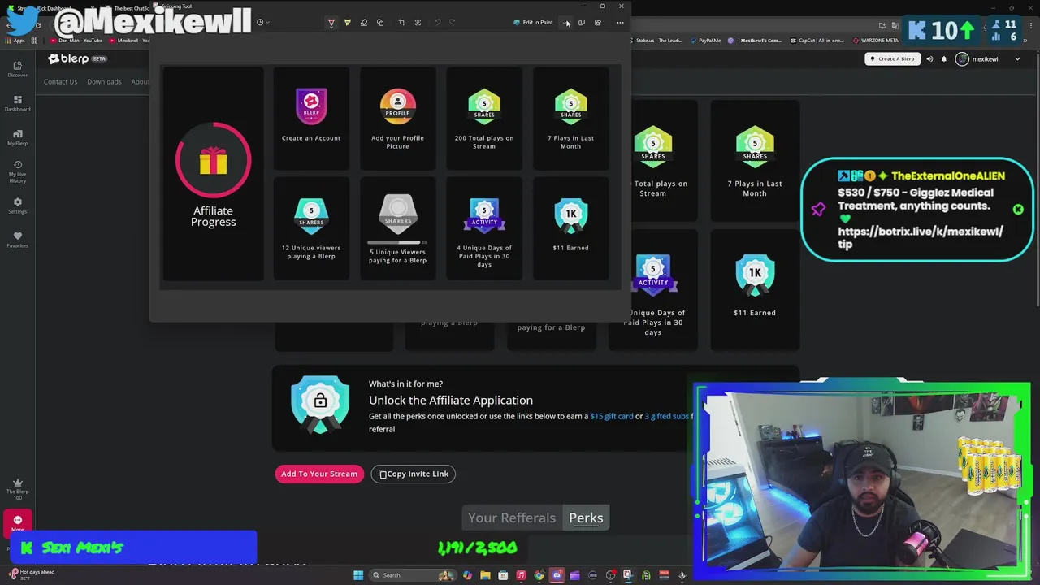Open The Blerp 100 in sidebar
Viewport: 1040px width, 585px height.
[x=17, y=489]
